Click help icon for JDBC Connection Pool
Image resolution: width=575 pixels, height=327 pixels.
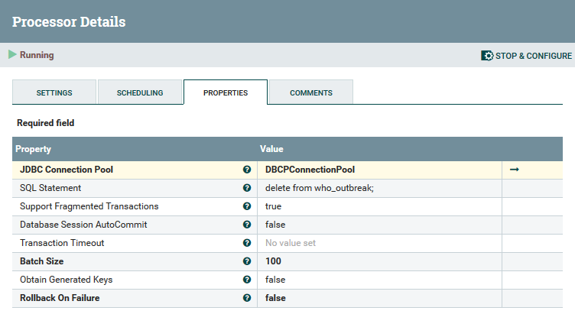point(247,170)
